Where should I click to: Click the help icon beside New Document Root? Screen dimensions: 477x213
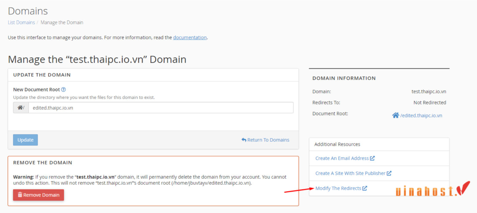(x=63, y=89)
